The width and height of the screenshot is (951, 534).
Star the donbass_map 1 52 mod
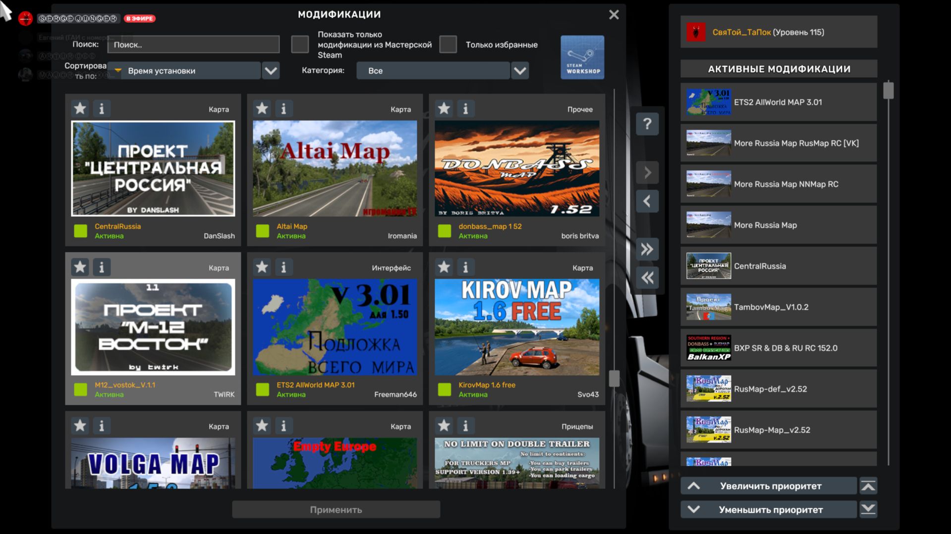[x=444, y=108]
